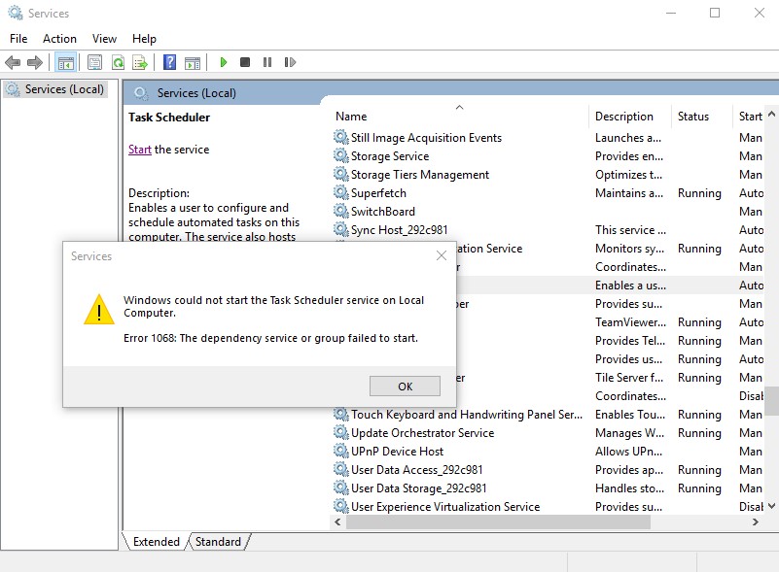
Task: Select gear icon of User Data Storage_292c981
Action: [x=340, y=488]
